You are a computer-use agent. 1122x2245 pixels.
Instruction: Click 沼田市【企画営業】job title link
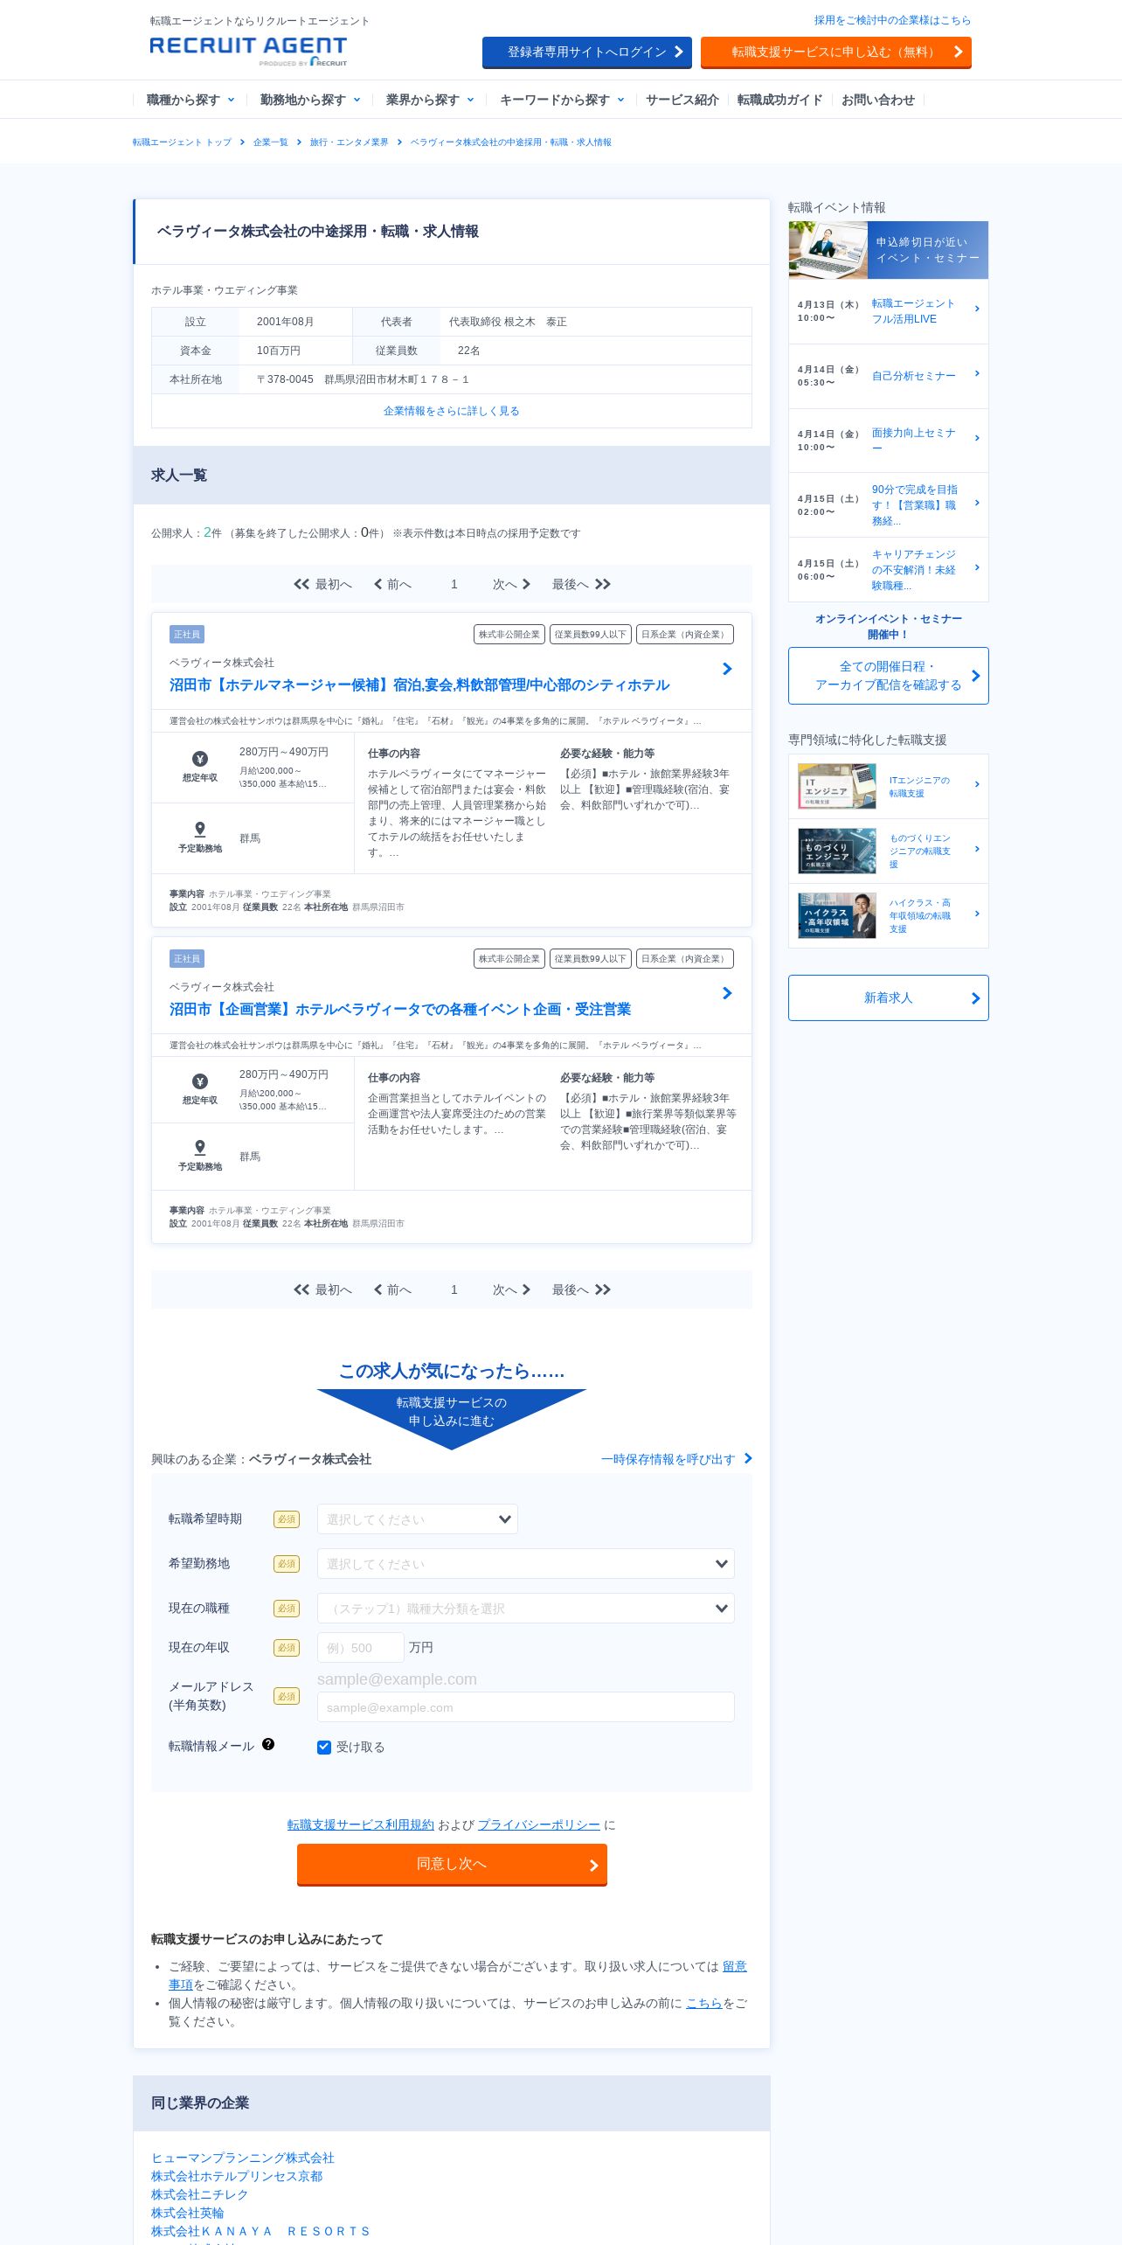(400, 1009)
